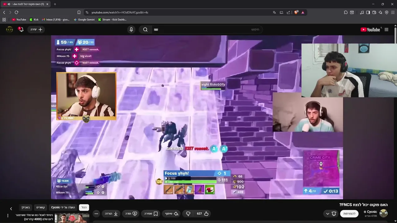Select the 'בשבילך' filter chip
The width and height of the screenshot is (397, 223).
25,207
